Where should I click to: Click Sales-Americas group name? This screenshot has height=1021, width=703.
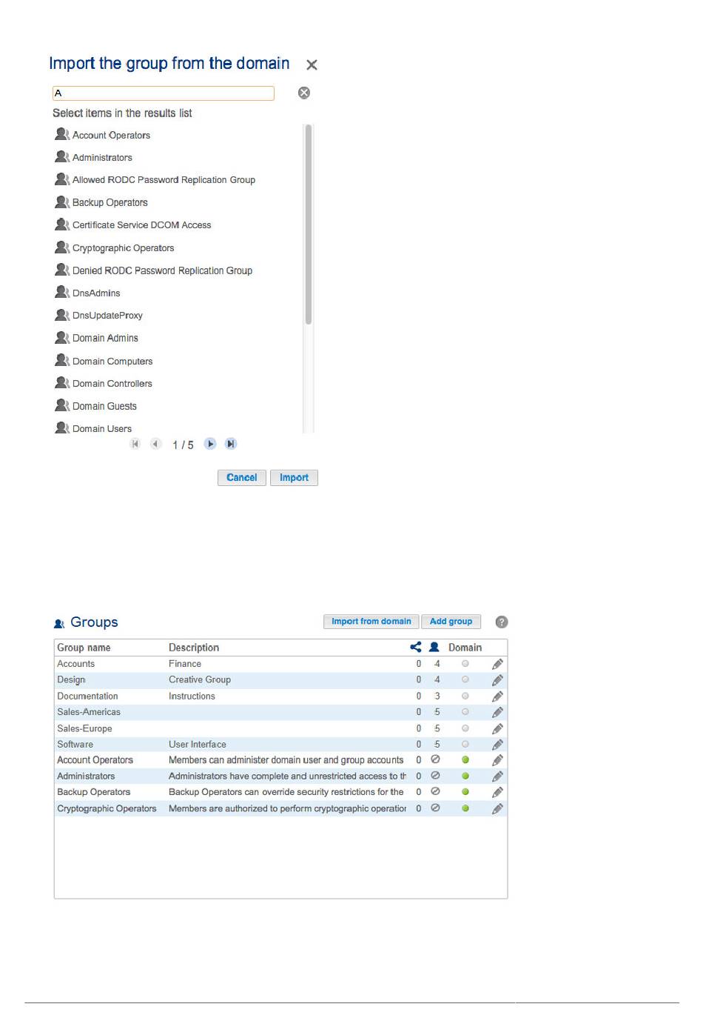89,712
